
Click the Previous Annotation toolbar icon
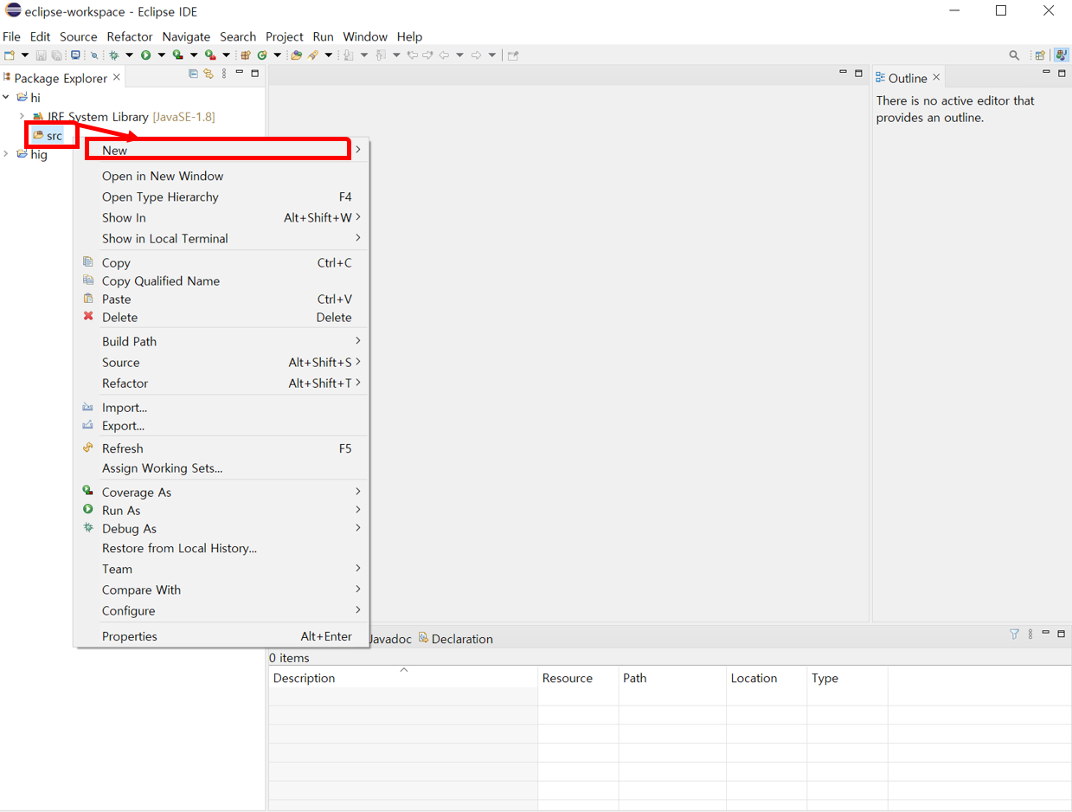(x=380, y=55)
